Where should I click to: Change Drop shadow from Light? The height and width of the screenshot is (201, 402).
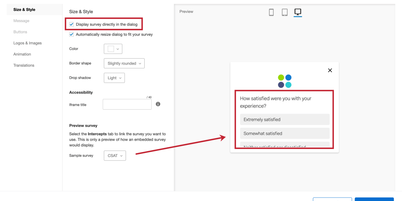click(x=114, y=78)
